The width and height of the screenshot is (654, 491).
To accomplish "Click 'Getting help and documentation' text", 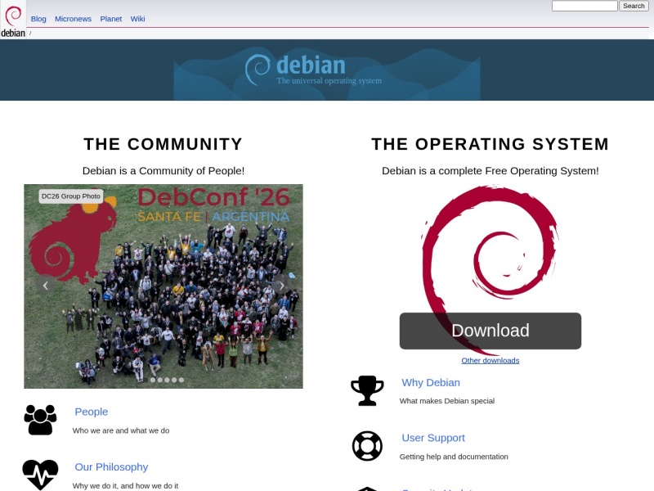I will 454,457.
